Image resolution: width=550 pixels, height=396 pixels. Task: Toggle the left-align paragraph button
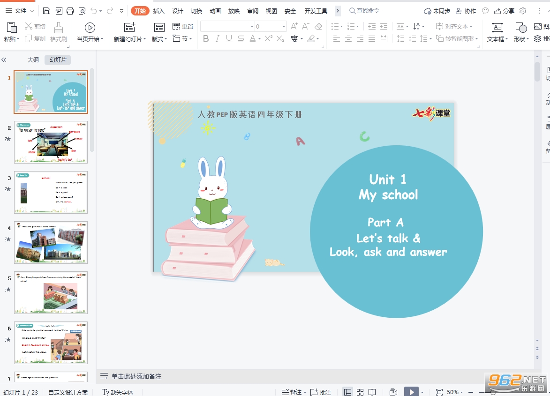[x=336, y=38]
